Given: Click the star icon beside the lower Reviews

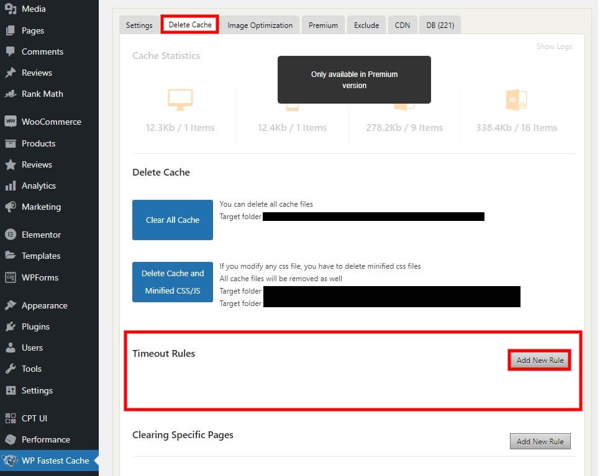Looking at the screenshot, I should coord(11,164).
